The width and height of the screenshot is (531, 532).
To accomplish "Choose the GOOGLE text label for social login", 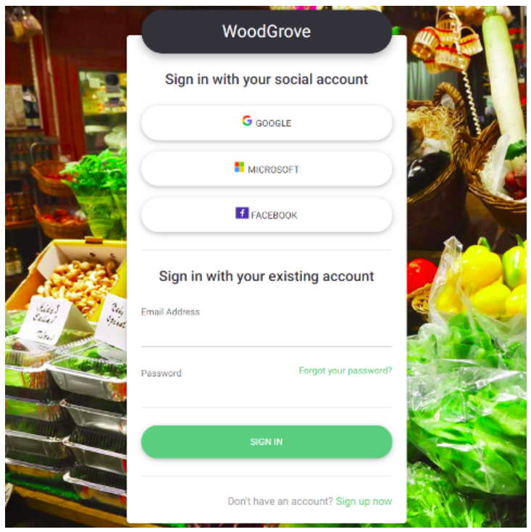I will point(273,123).
